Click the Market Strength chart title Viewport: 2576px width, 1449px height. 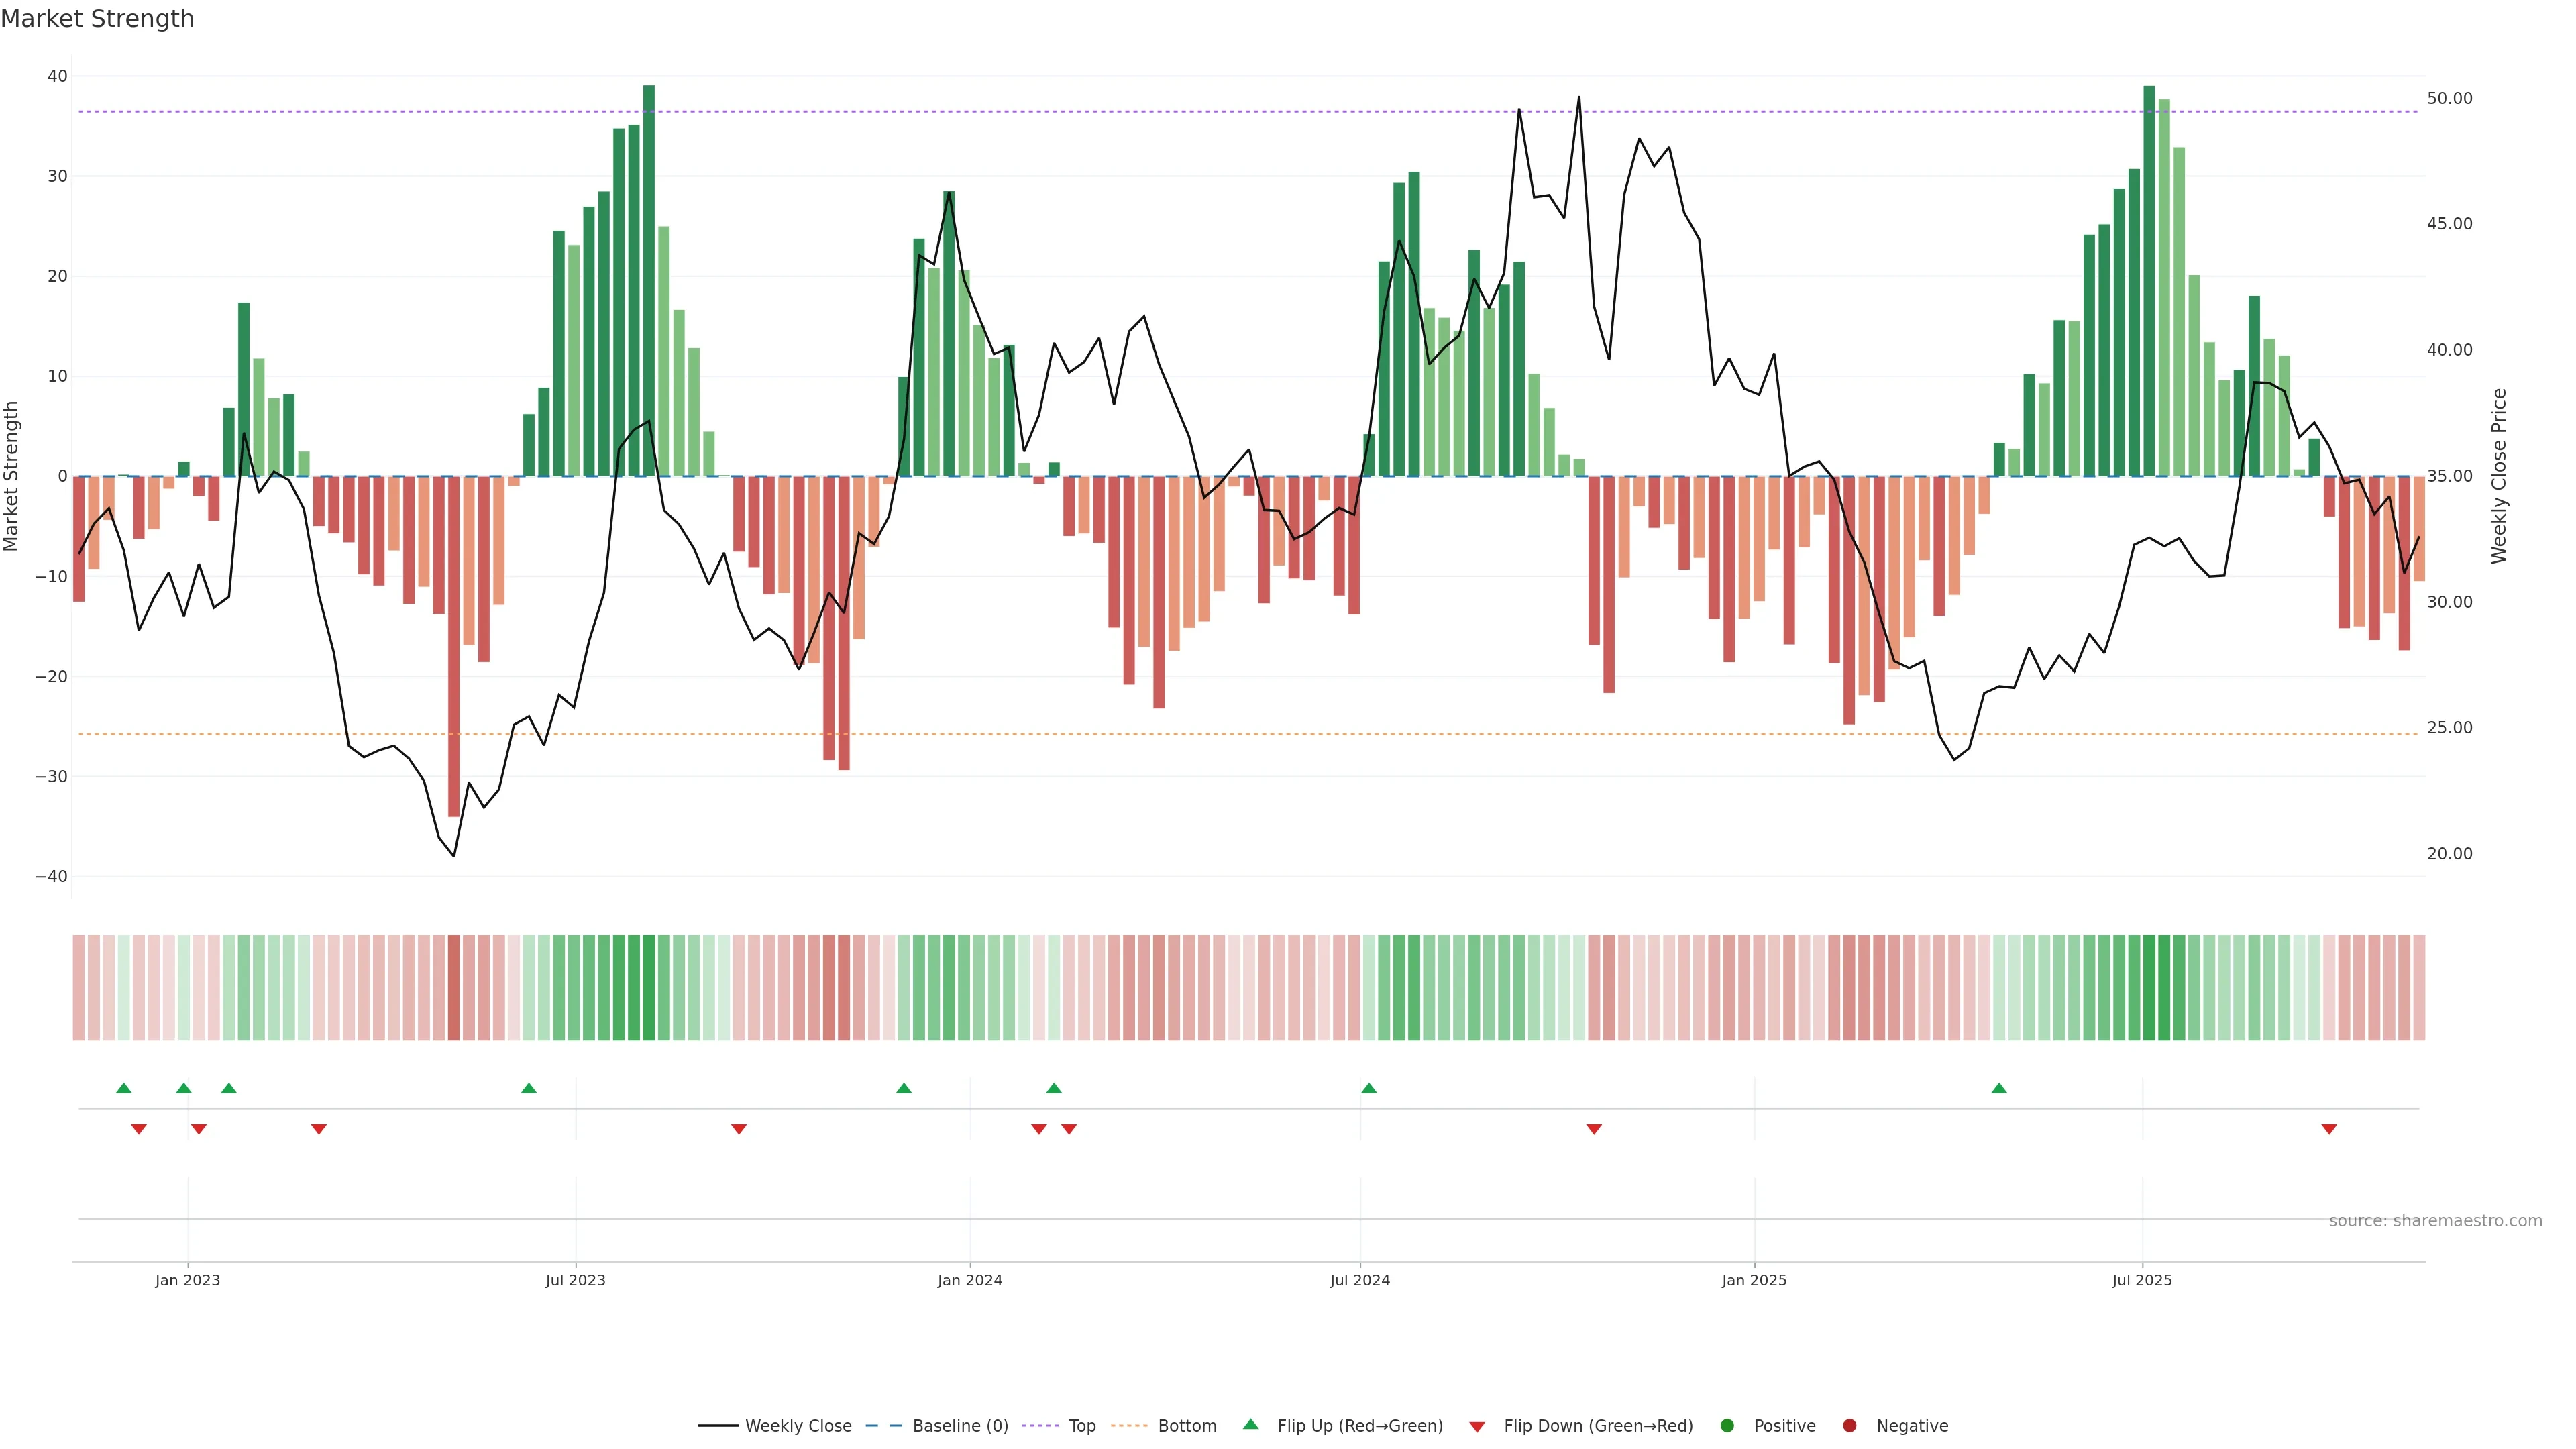pos(97,19)
